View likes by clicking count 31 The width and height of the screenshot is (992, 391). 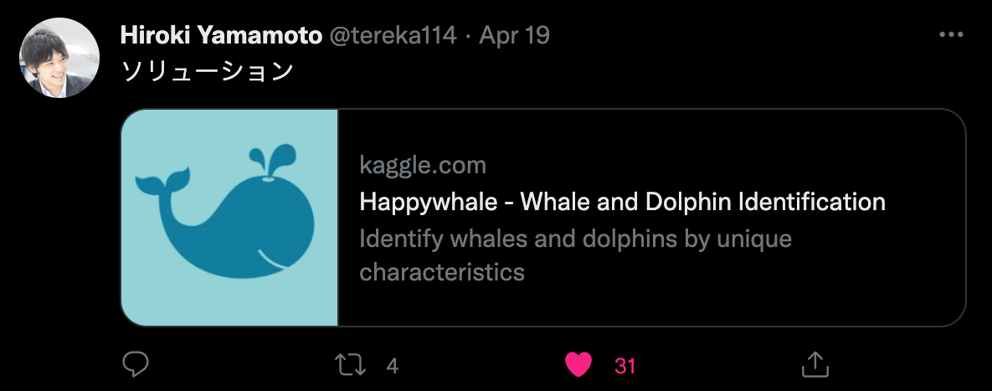tap(625, 366)
